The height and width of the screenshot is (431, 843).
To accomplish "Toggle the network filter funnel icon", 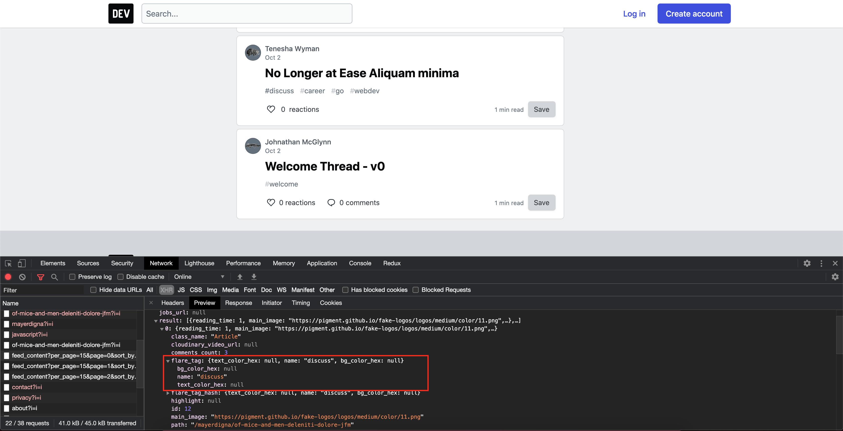I will (41, 277).
